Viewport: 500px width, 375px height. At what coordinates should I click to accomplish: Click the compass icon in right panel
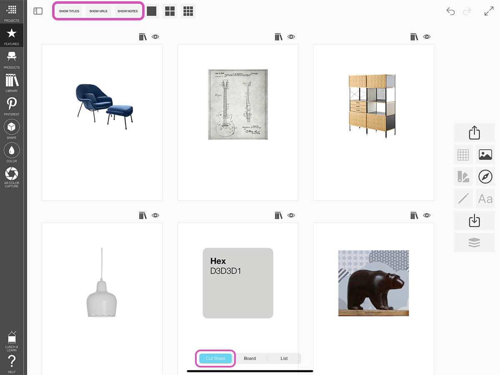point(485,177)
